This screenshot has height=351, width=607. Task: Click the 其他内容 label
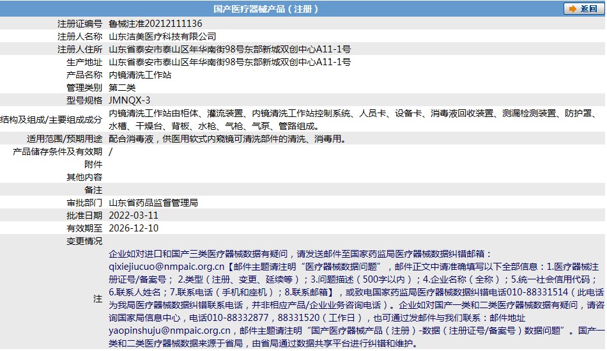click(x=84, y=177)
